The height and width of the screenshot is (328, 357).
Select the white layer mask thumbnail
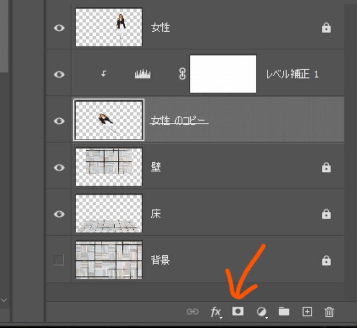(223, 74)
